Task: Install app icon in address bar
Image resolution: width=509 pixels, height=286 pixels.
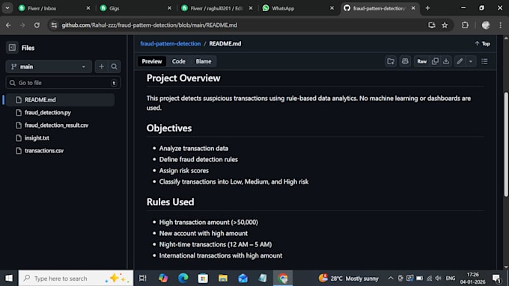Action: click(x=431, y=25)
